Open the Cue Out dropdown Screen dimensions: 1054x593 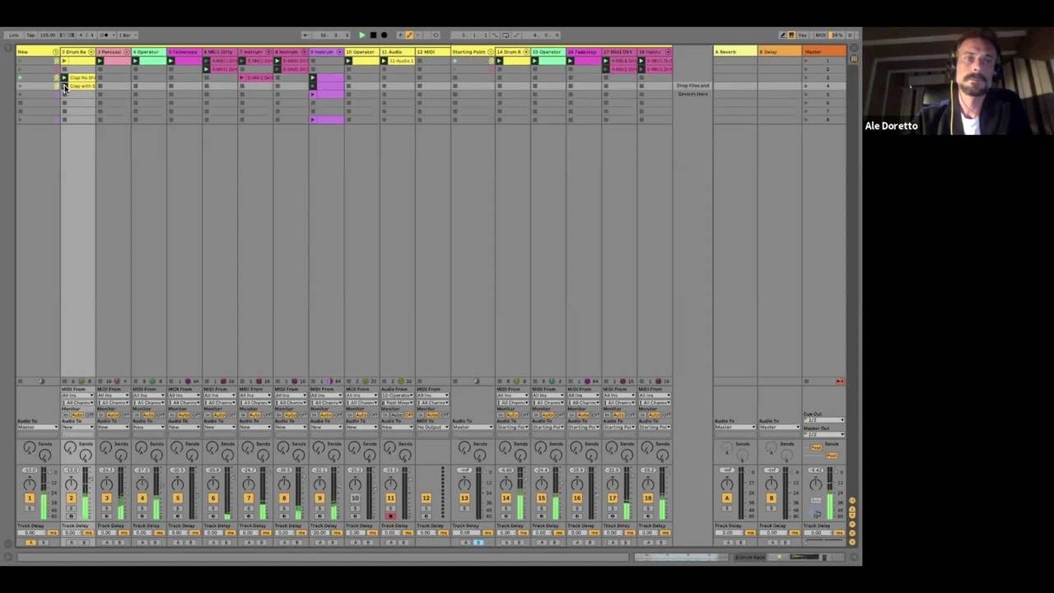click(x=823, y=420)
